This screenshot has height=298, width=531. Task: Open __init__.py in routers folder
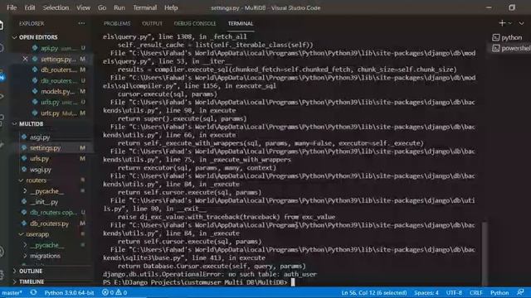point(44,202)
